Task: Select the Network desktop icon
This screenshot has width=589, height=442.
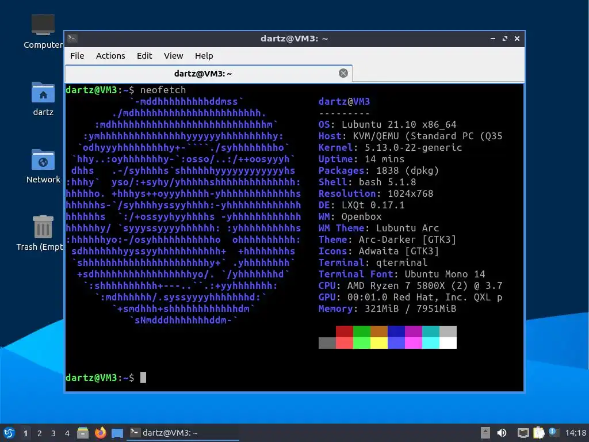Action: click(43, 166)
